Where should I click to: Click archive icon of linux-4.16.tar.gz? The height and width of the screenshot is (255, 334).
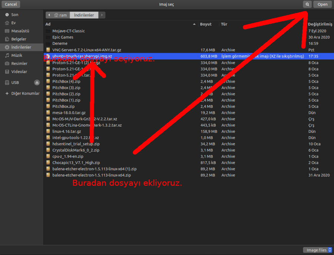(x=48, y=131)
